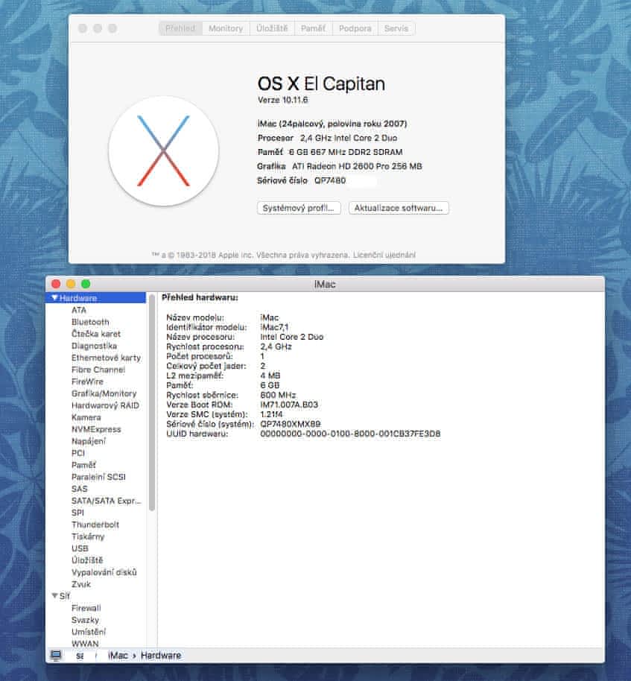631x681 pixels.
Task: Select PCI in the sidebar
Action: click(x=78, y=453)
